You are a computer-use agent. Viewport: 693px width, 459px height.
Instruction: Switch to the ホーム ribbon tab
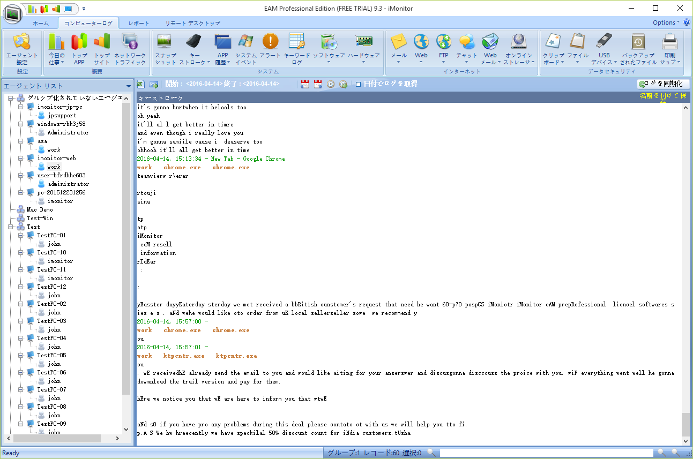tap(40, 23)
